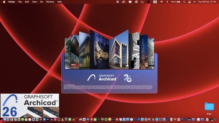Viewport: 219px width, 123px height.
Task: Open the Edit menu
Action: tap(27, 2)
